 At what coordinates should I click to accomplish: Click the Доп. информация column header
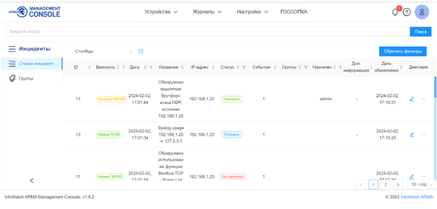[x=356, y=67]
